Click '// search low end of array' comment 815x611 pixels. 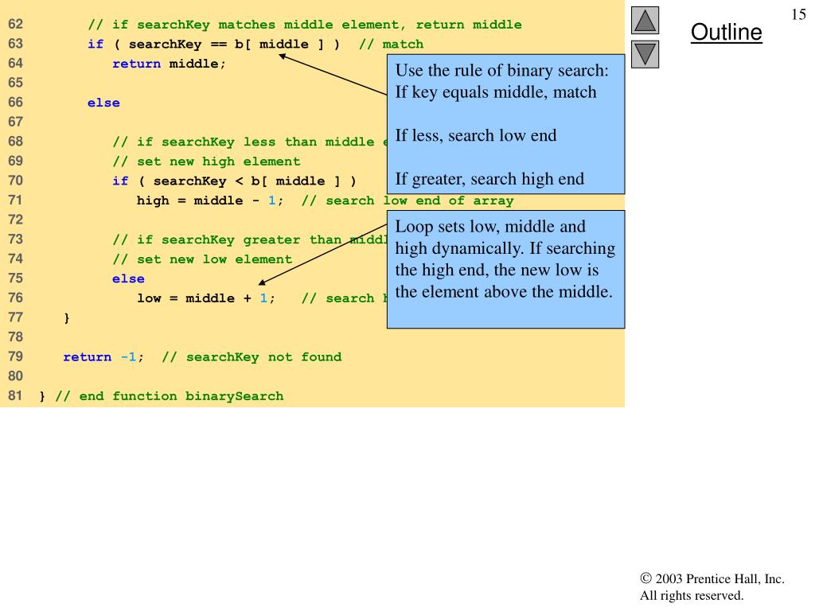coord(407,200)
